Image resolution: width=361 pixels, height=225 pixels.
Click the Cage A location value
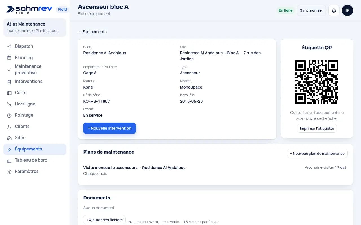(90, 73)
